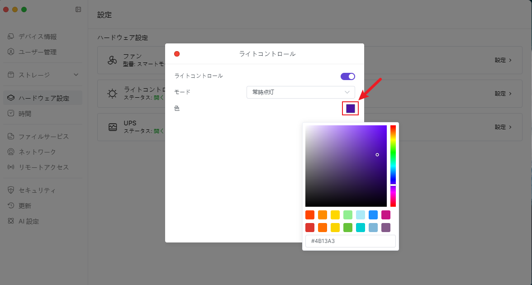Viewport: 532px width, 285px height.
Task: Click the network globe icon
Action: pos(11,152)
